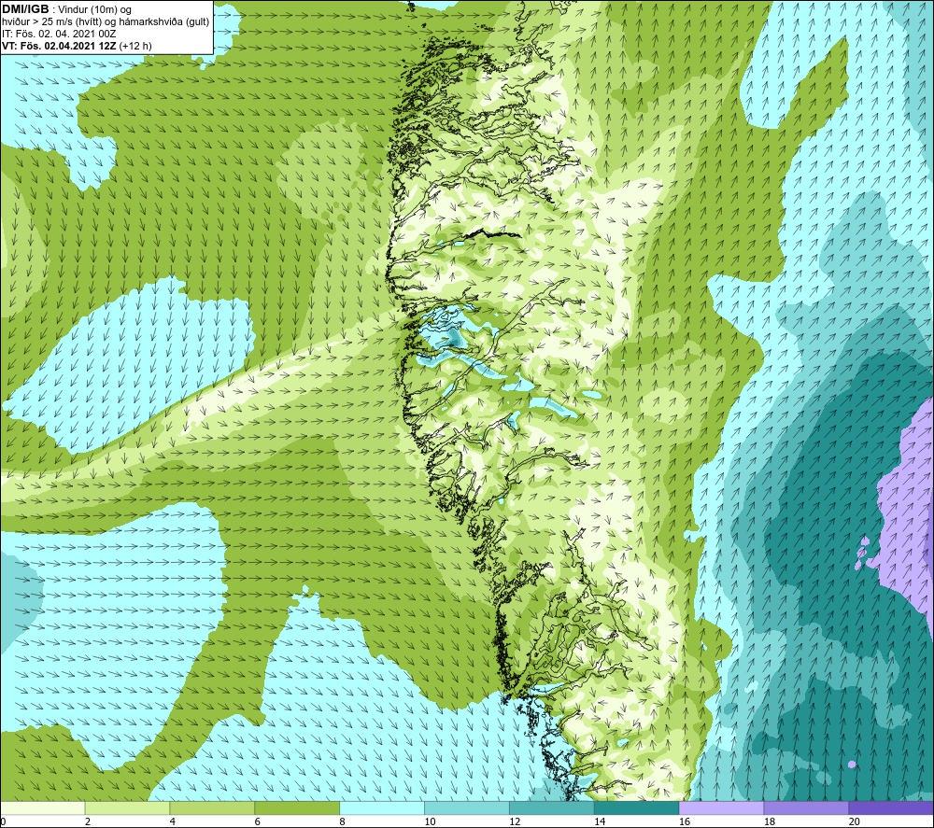Select the aqua 10–12 m/s swatch
Screen dimensions: 934x828
[467, 807]
